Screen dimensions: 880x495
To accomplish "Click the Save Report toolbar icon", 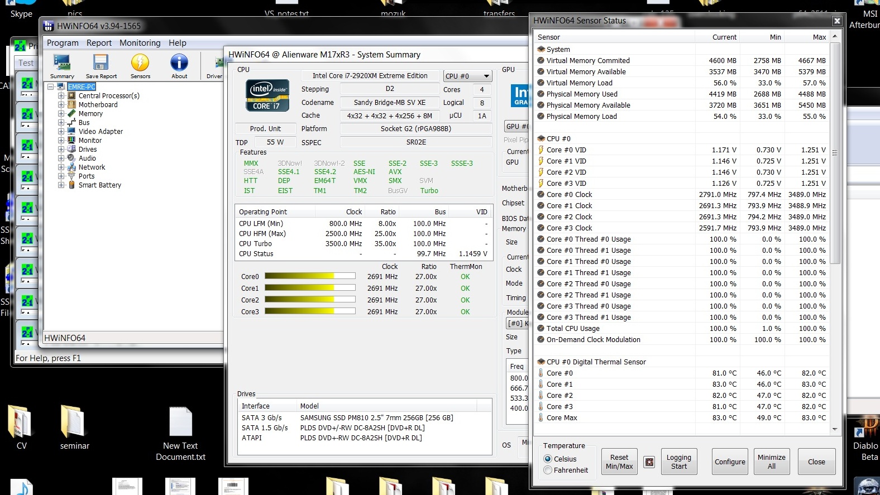I will pos(101,66).
